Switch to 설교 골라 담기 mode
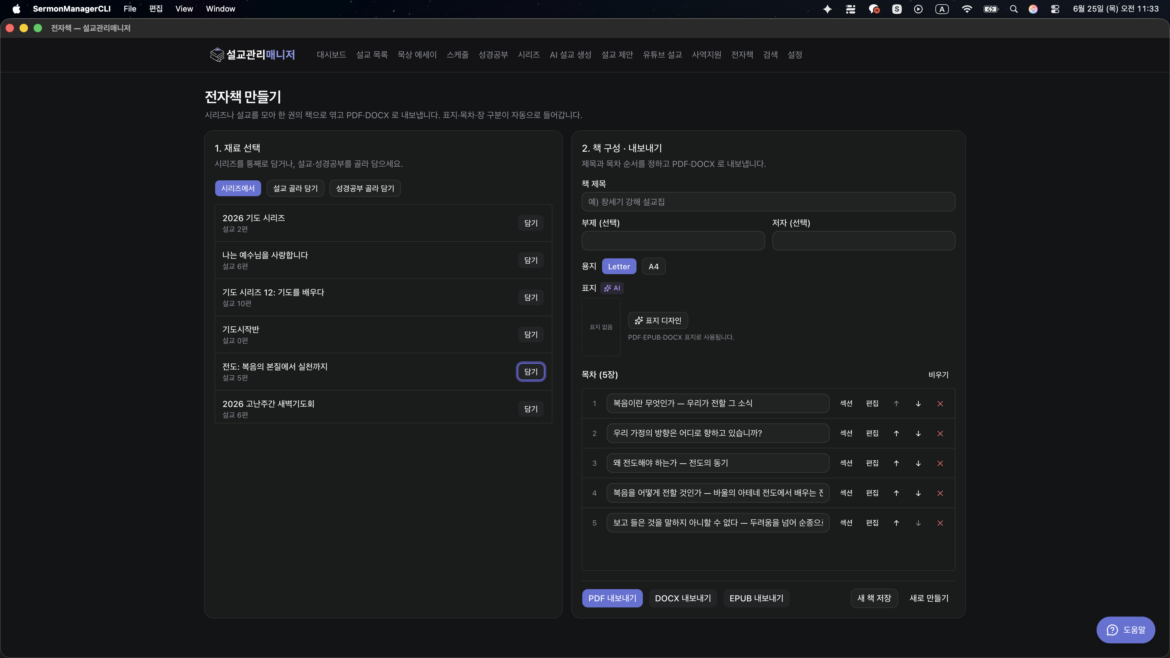This screenshot has width=1170, height=658. 295,189
